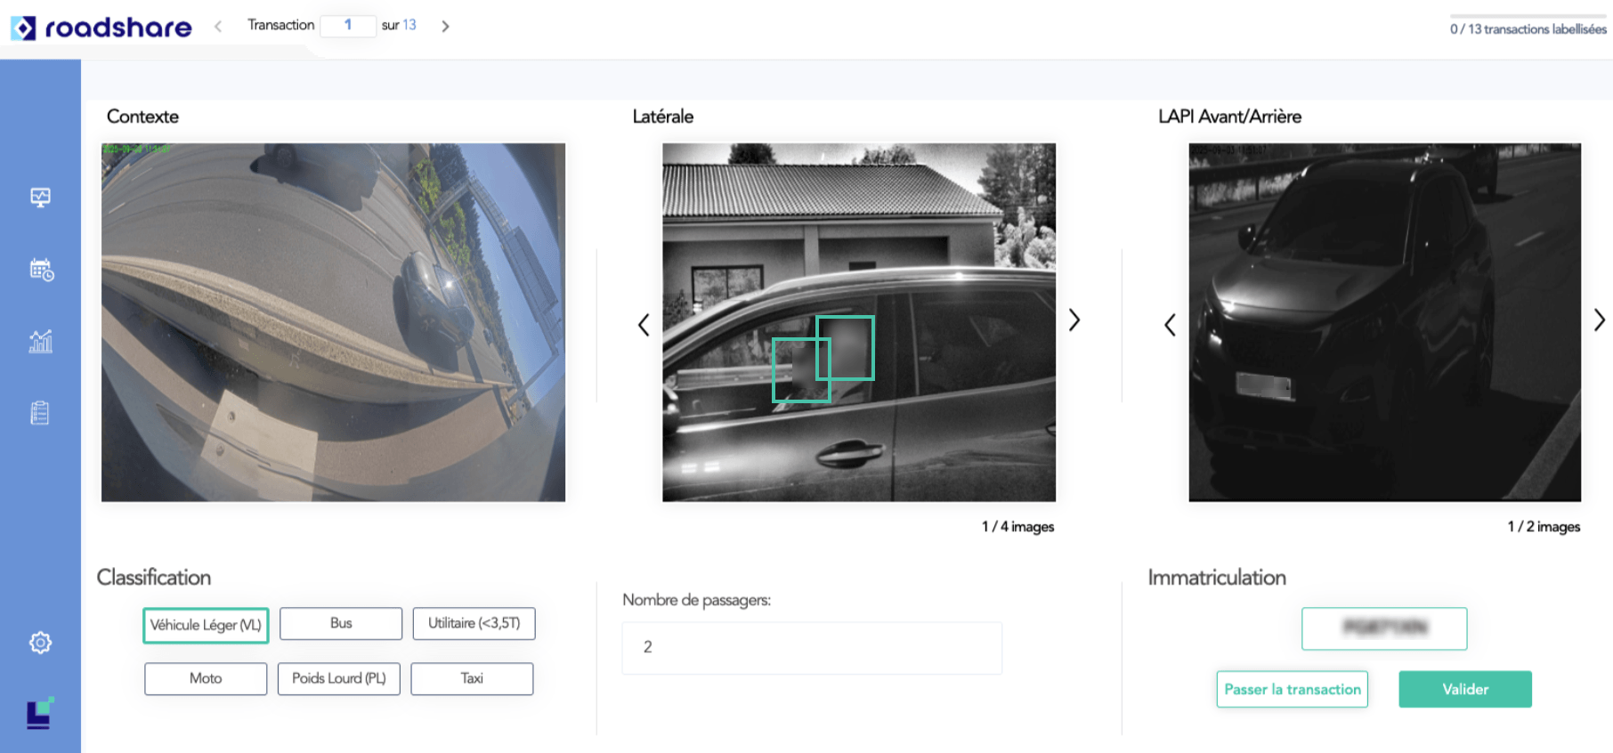Viewport: 1613px width, 753px height.
Task: Go to next transaction arrow
Action: (x=445, y=26)
